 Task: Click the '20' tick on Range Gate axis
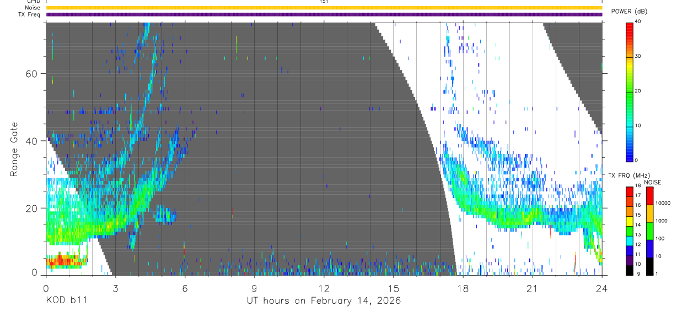tap(33, 208)
